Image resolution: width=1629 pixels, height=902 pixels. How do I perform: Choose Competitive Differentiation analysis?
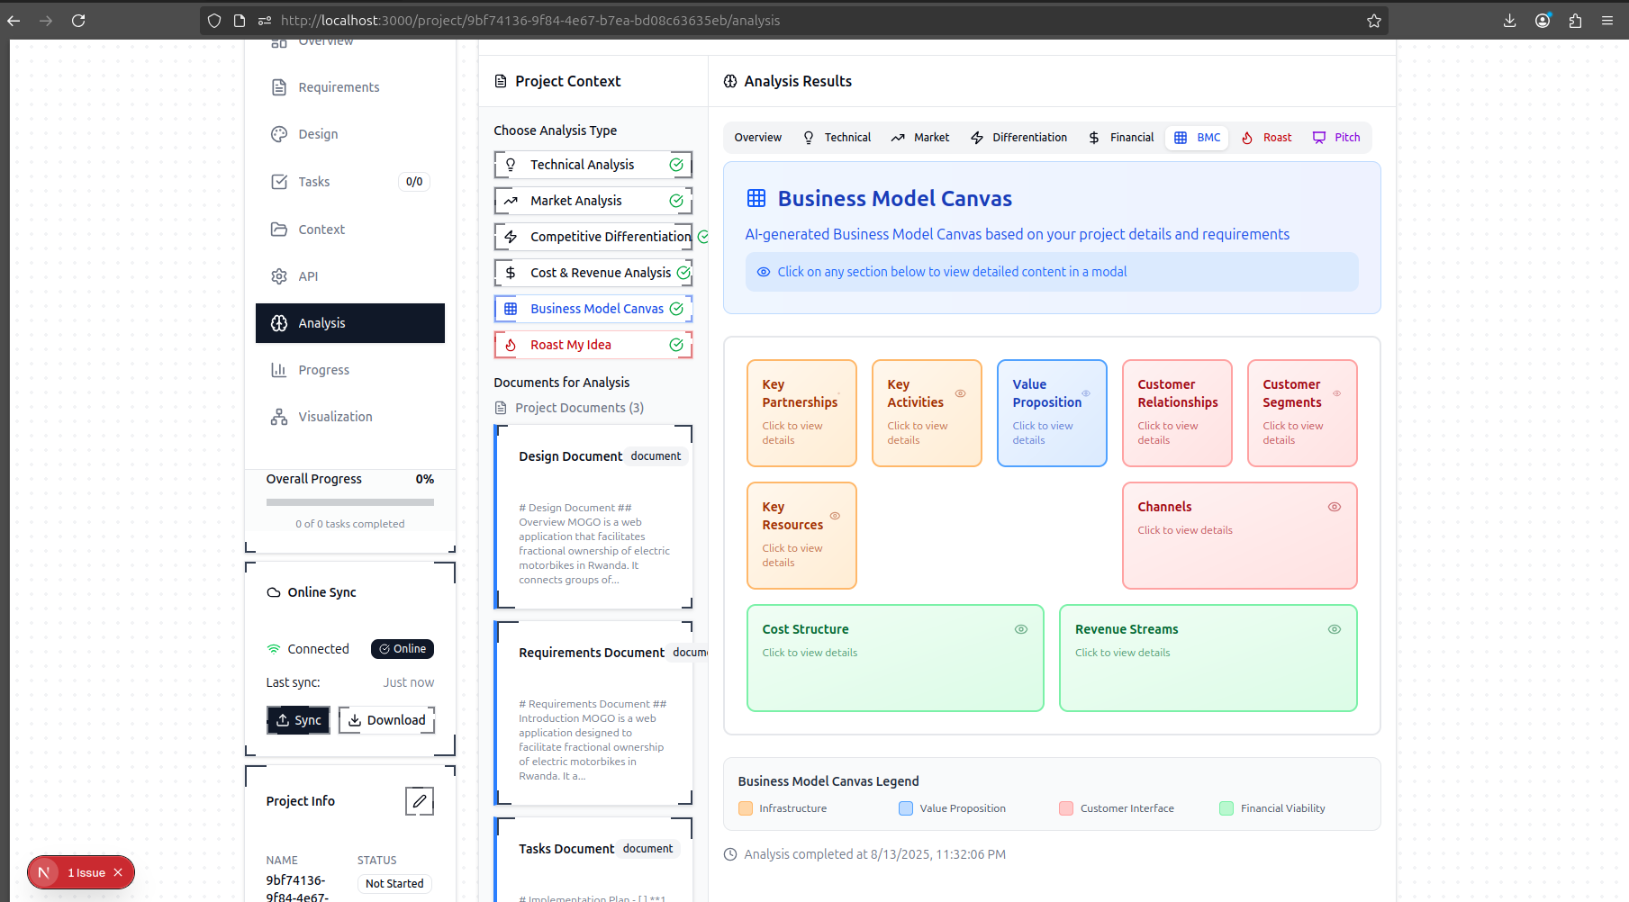pyautogui.click(x=593, y=237)
